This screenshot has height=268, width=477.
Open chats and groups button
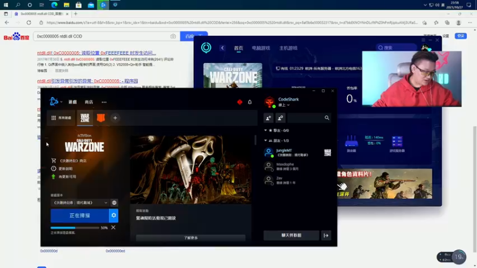click(291, 235)
